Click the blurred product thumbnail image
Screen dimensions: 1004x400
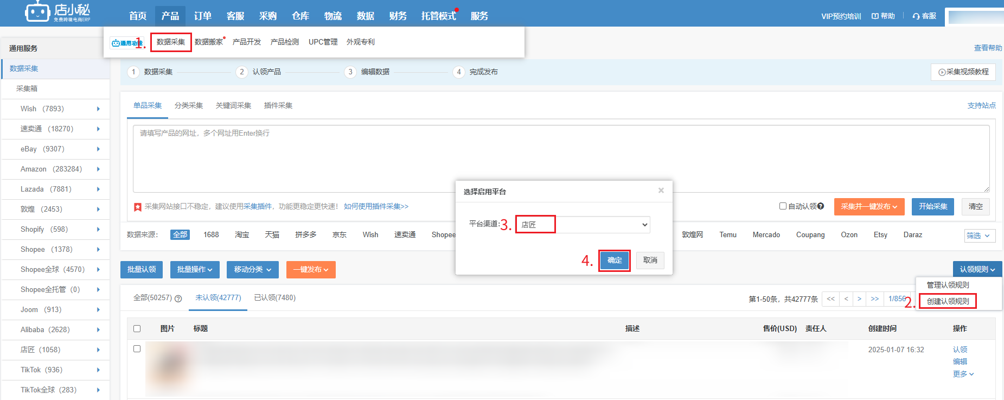coord(171,368)
